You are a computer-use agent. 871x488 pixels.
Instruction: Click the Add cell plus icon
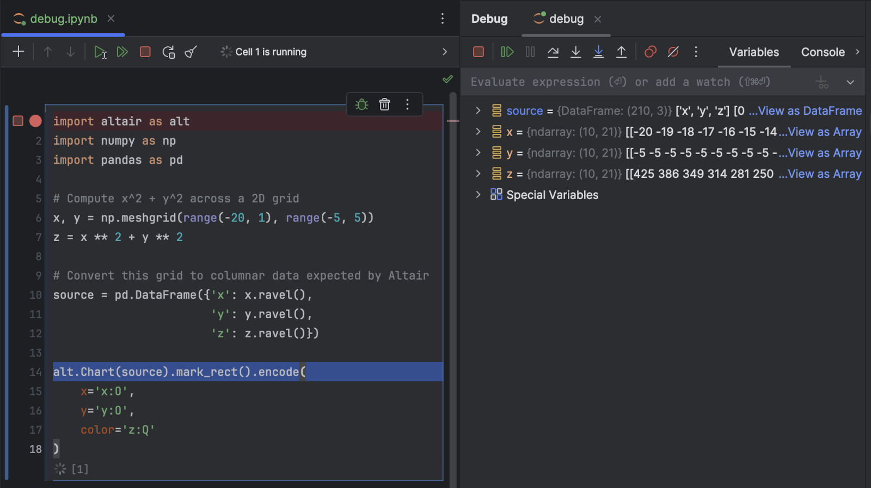click(19, 52)
